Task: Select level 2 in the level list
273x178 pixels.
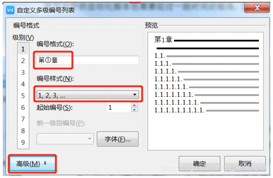Action: tap(23, 61)
